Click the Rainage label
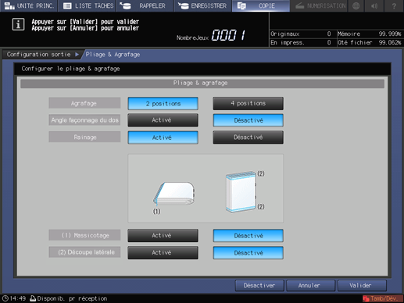Viewport: 404px width, 303px height. click(x=84, y=137)
